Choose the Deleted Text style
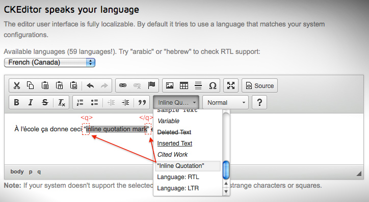The width and height of the screenshot is (369, 202). point(187,132)
